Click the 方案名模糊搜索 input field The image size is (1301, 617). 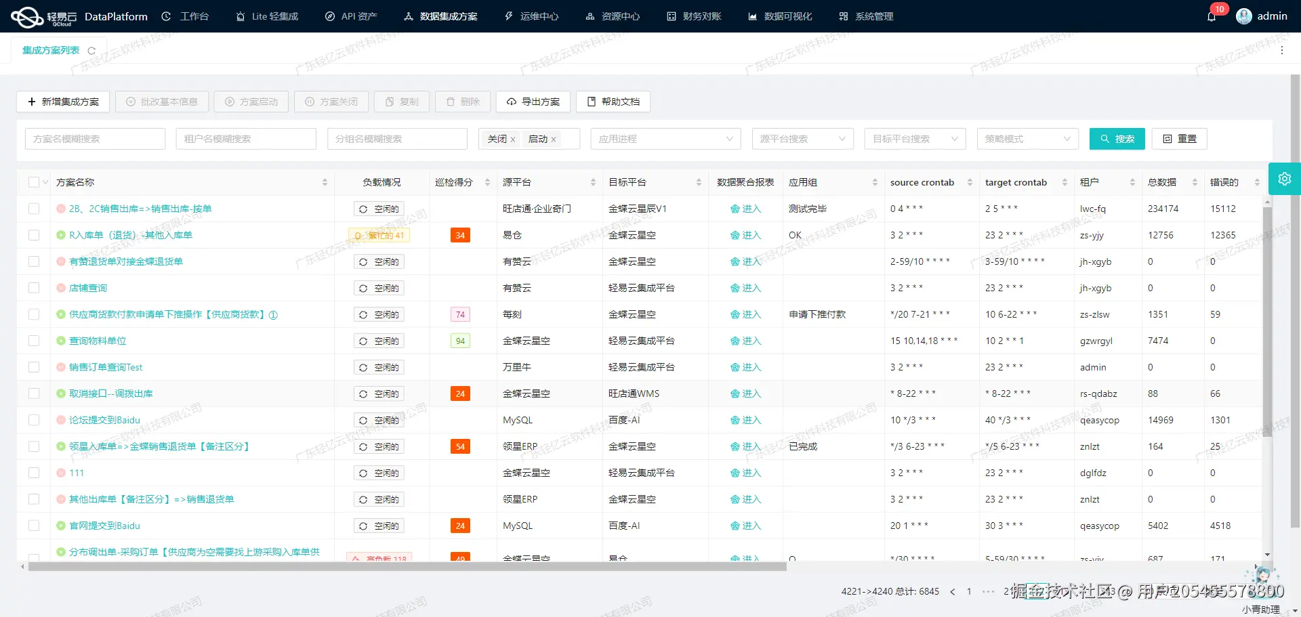[95, 139]
